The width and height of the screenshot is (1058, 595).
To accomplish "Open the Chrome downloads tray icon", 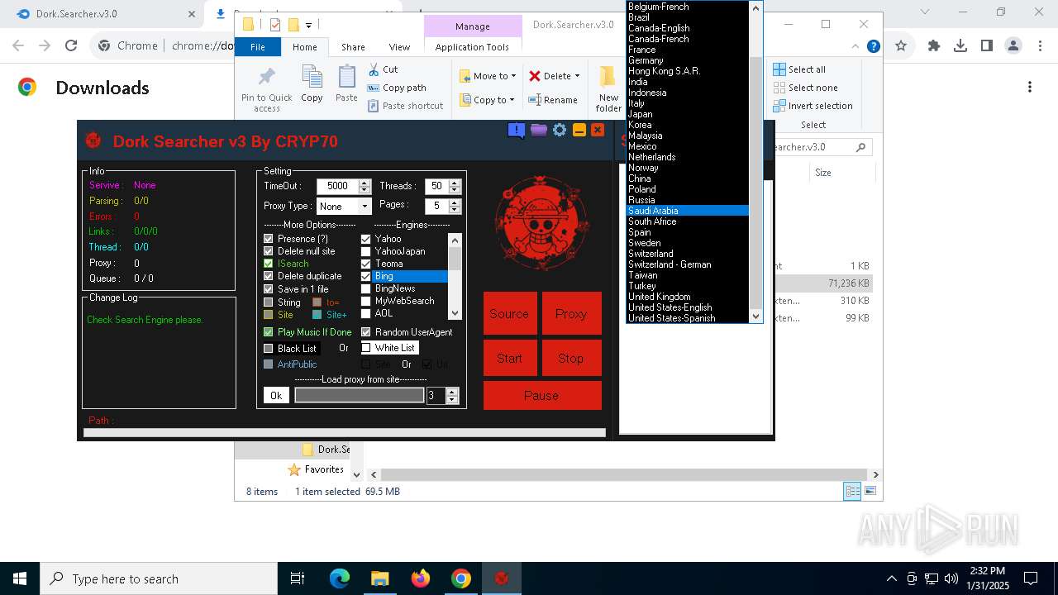I will pyautogui.click(x=960, y=46).
